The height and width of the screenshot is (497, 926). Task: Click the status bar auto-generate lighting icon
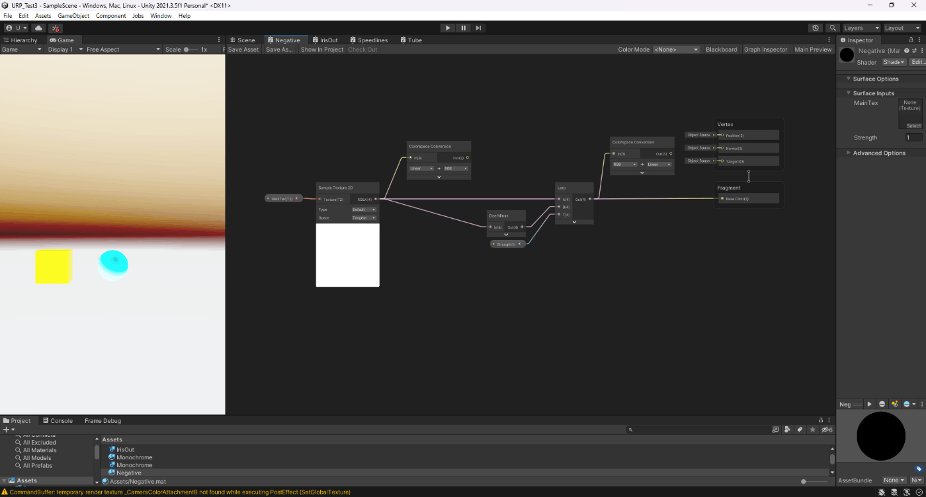(x=907, y=492)
